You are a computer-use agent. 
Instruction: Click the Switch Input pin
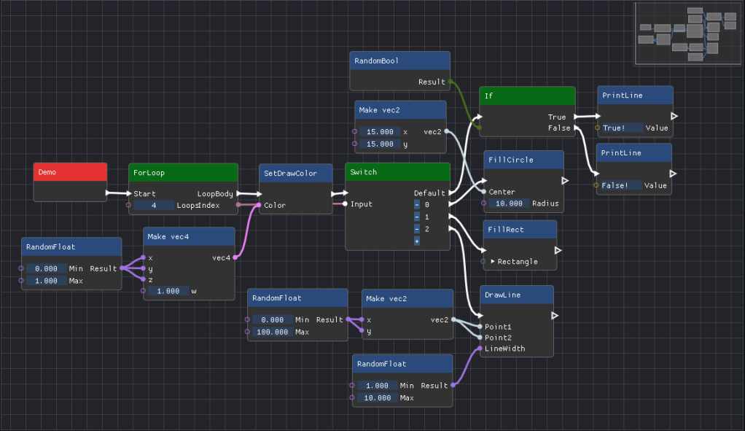(x=346, y=204)
